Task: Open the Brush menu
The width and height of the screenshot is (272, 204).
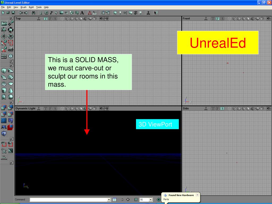Action: coord(23,7)
